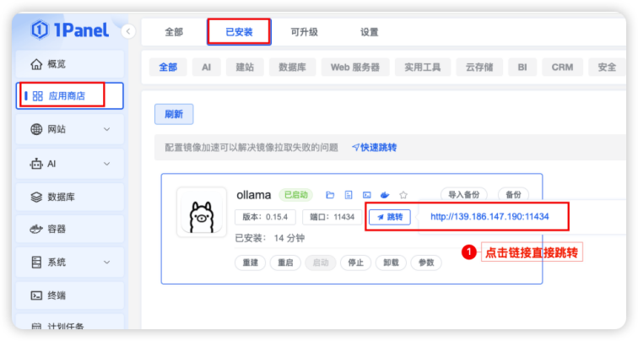Click the home icon next to 概览

[x=36, y=64]
